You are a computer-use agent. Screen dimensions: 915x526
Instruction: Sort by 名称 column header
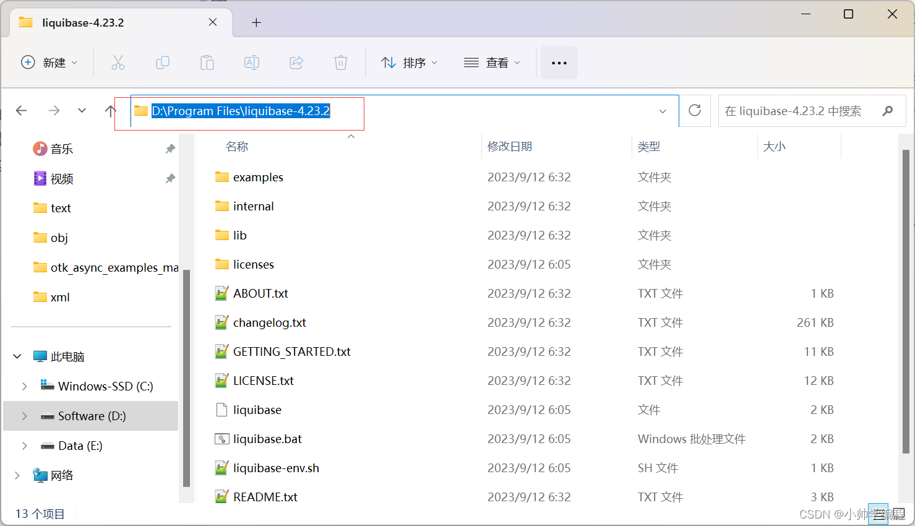pos(237,147)
